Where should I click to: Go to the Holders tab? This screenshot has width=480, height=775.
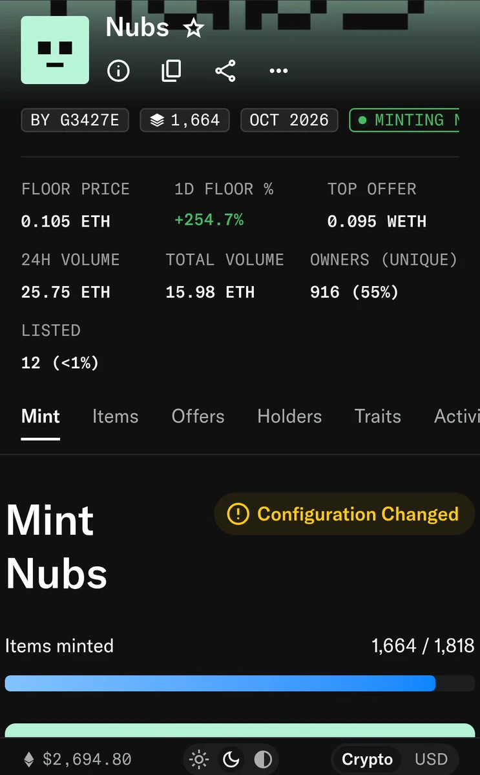[289, 417]
